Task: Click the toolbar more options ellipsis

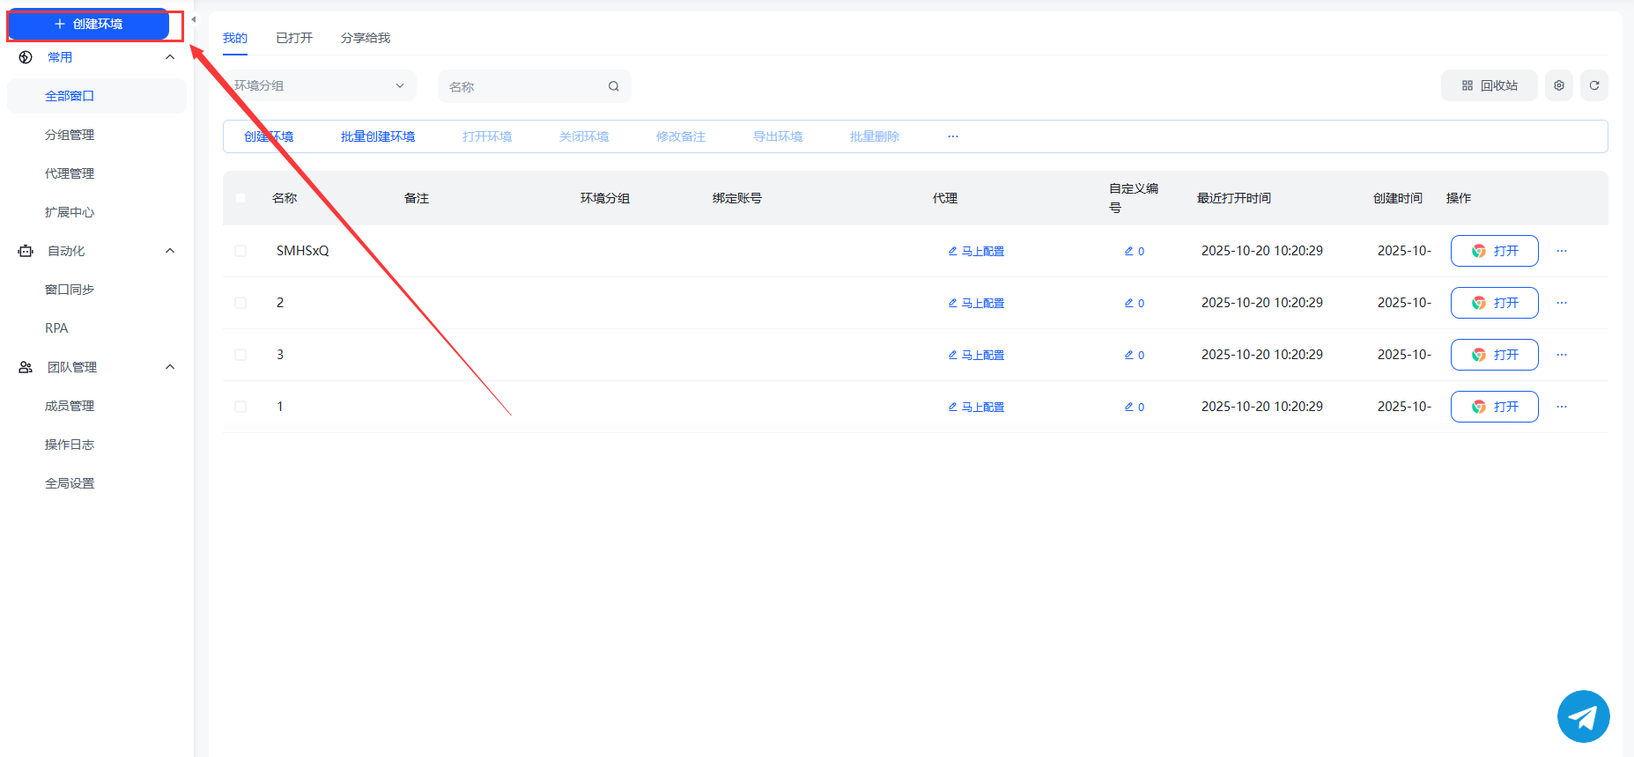Action: 952,136
